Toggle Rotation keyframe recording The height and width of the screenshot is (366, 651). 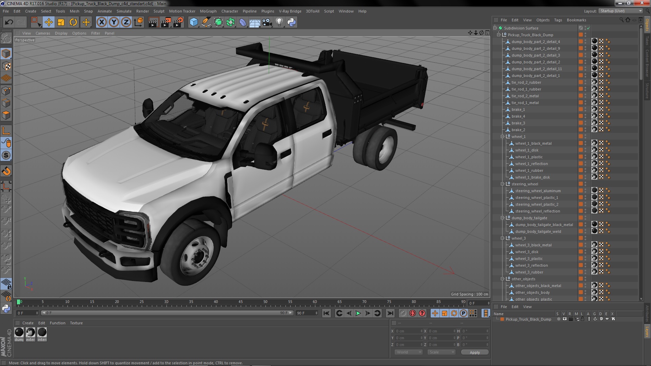click(454, 313)
